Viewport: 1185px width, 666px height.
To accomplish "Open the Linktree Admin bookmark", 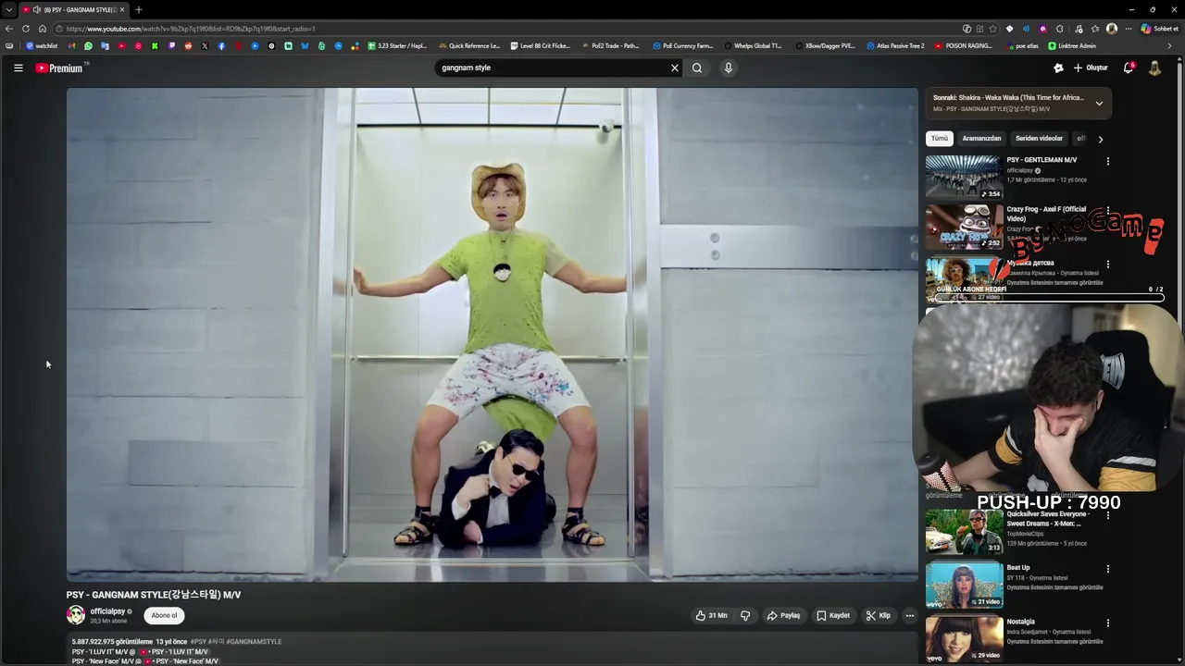I will tap(1072, 45).
